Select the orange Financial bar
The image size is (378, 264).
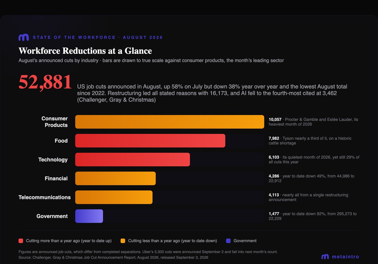pyautogui.click(x=116, y=179)
